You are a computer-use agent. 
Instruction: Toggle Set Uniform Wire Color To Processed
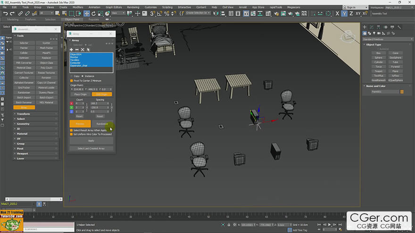click(x=72, y=134)
